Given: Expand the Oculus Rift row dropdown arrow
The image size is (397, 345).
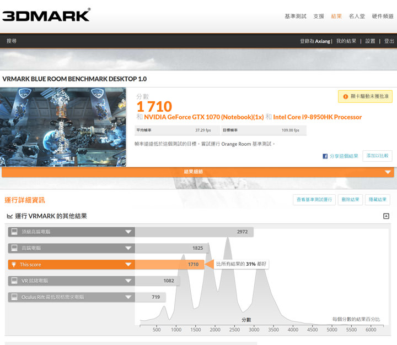Looking at the screenshot, I should [x=128, y=297].
